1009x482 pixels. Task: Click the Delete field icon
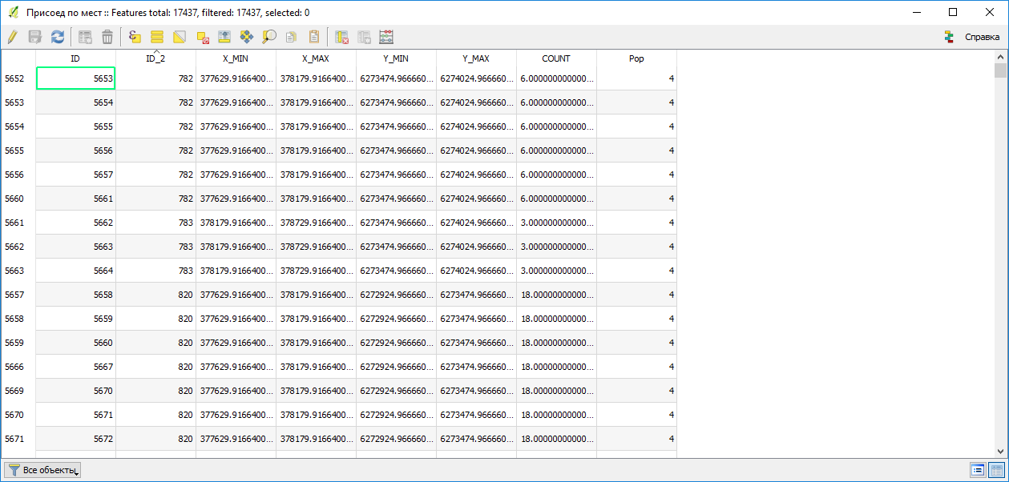click(x=341, y=37)
